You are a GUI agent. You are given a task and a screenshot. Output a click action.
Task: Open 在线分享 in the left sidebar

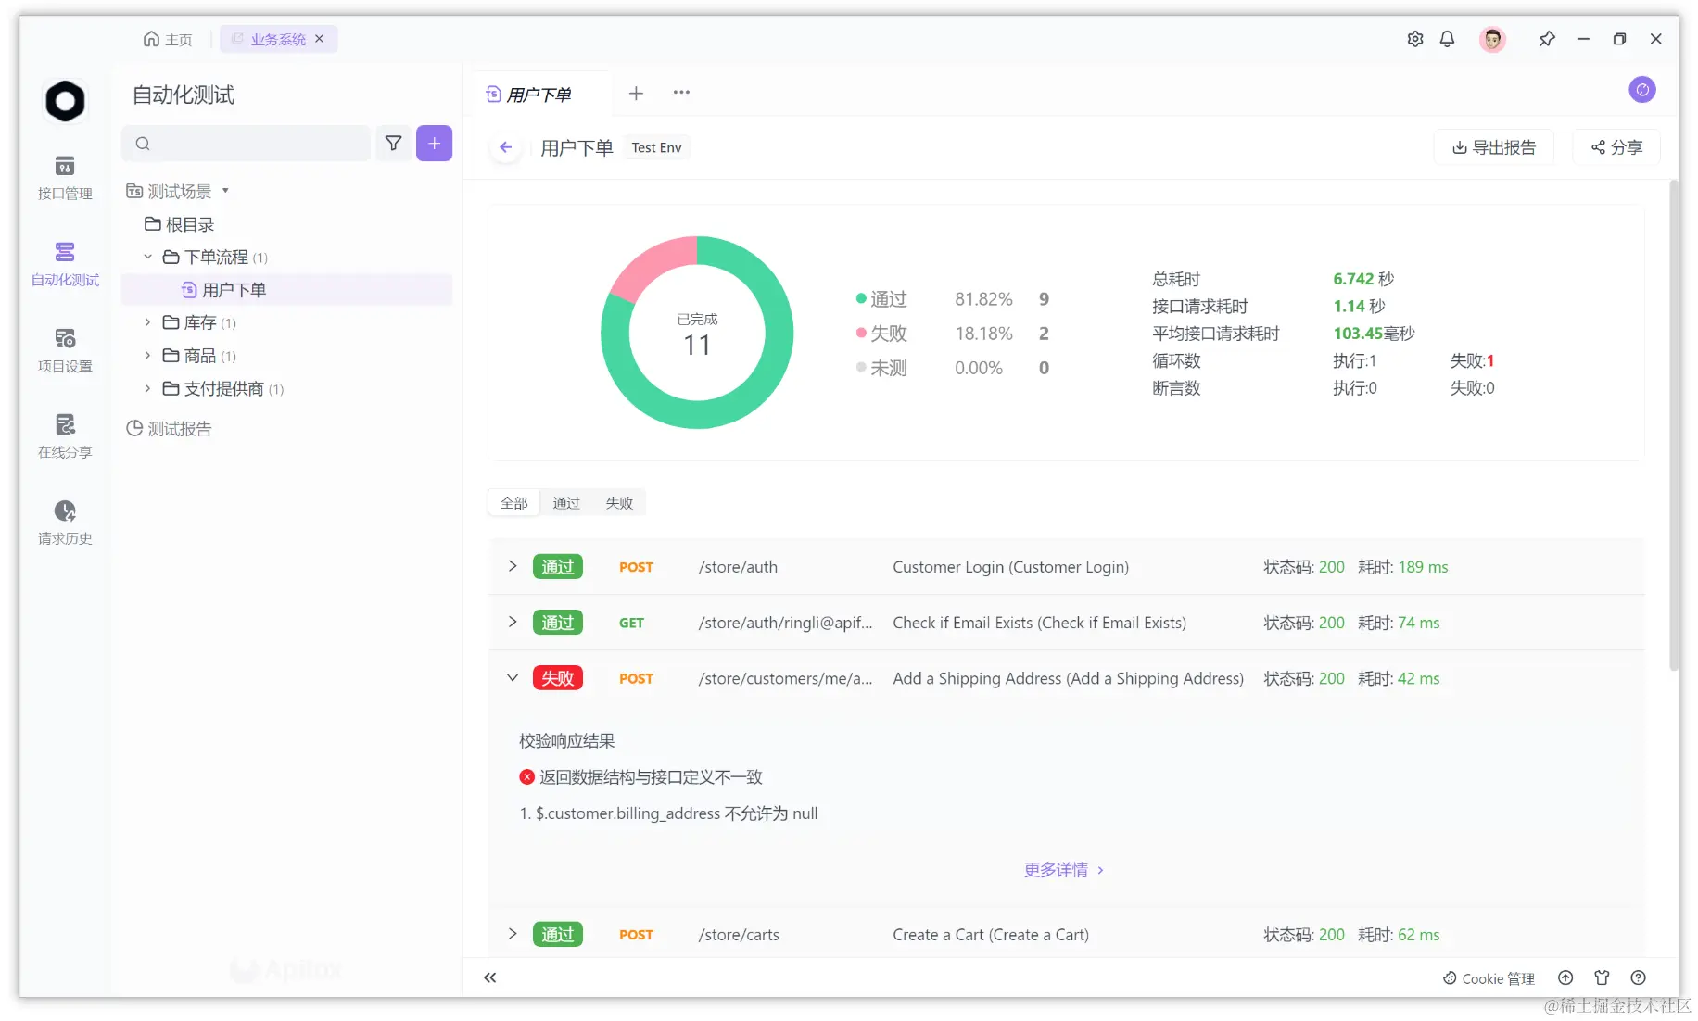tap(65, 436)
